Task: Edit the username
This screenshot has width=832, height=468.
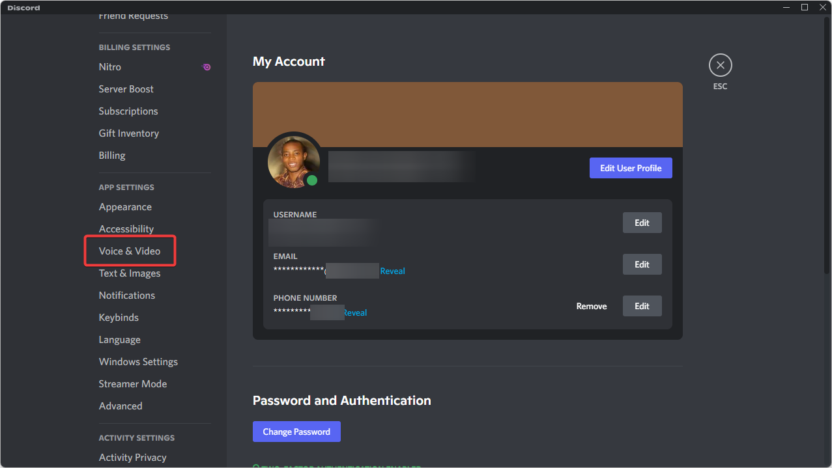Action: pyautogui.click(x=642, y=223)
